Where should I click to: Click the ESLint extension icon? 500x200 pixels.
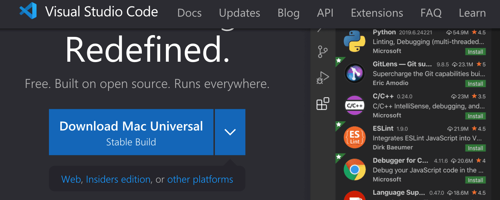(354, 138)
